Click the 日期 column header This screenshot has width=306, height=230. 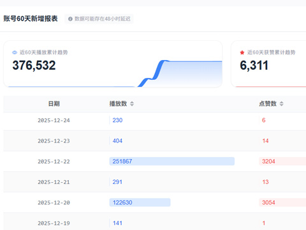pyautogui.click(x=54, y=103)
